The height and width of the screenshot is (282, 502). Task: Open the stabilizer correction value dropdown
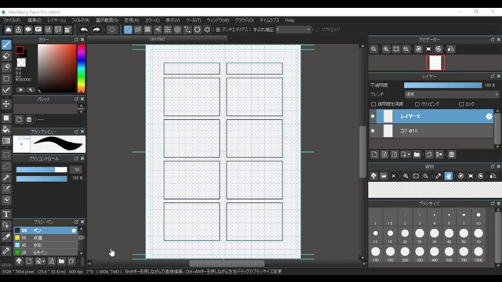pyautogui.click(x=293, y=30)
